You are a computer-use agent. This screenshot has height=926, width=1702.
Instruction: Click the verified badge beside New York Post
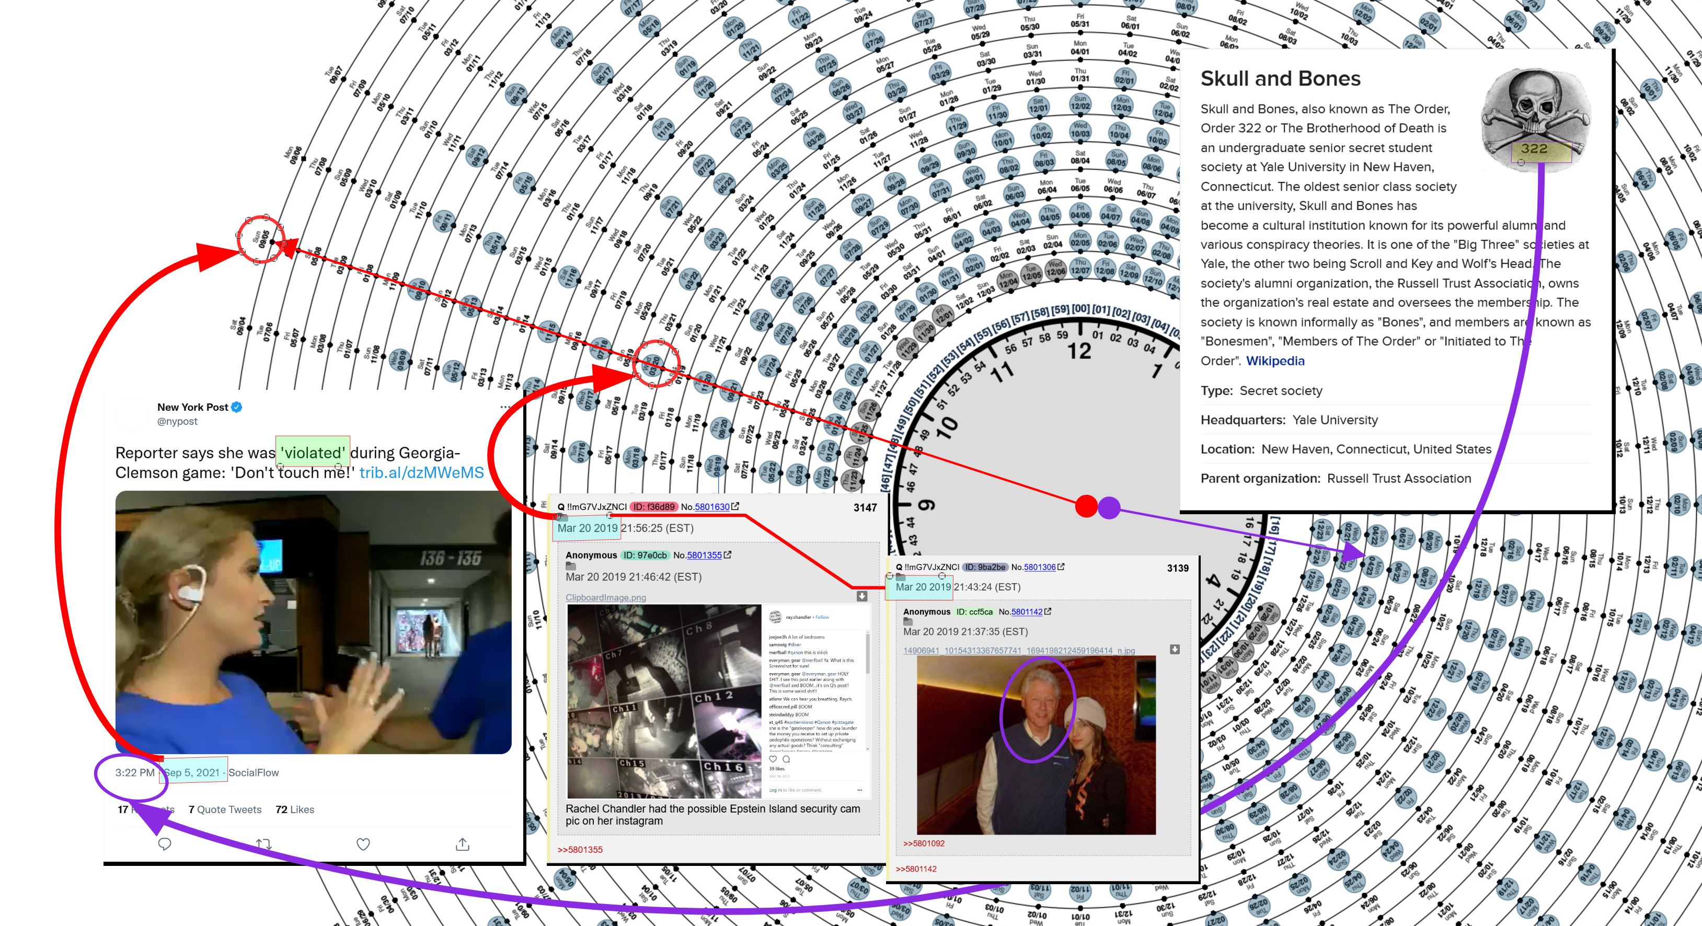(x=237, y=407)
